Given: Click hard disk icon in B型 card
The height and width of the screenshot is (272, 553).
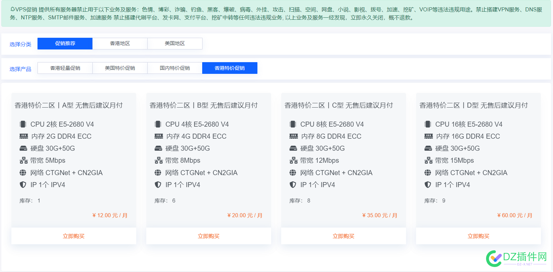Looking at the screenshot, I should click(x=158, y=148).
